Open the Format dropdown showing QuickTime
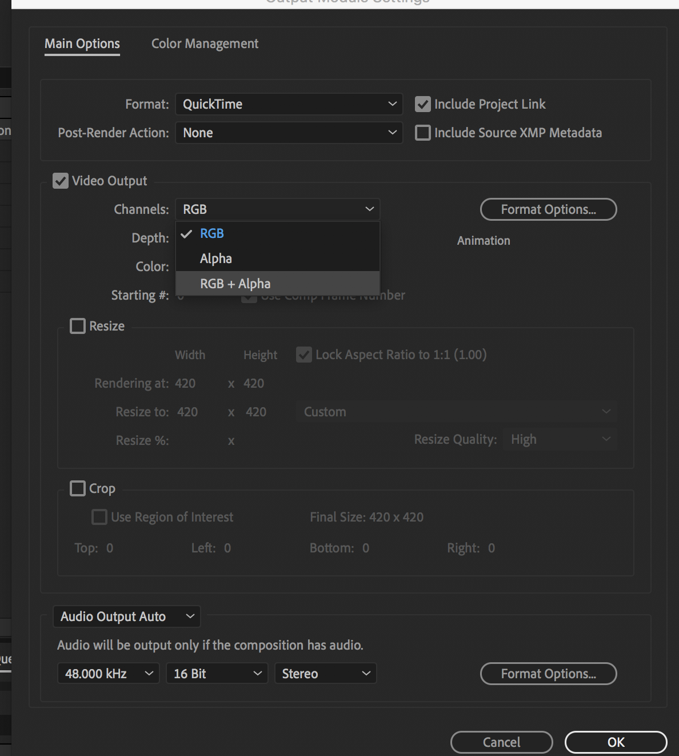679x756 pixels. [289, 104]
